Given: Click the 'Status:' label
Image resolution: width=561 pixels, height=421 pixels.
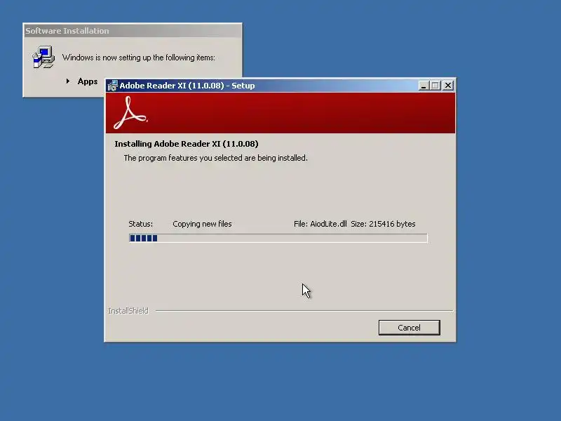Looking at the screenshot, I should tap(141, 224).
